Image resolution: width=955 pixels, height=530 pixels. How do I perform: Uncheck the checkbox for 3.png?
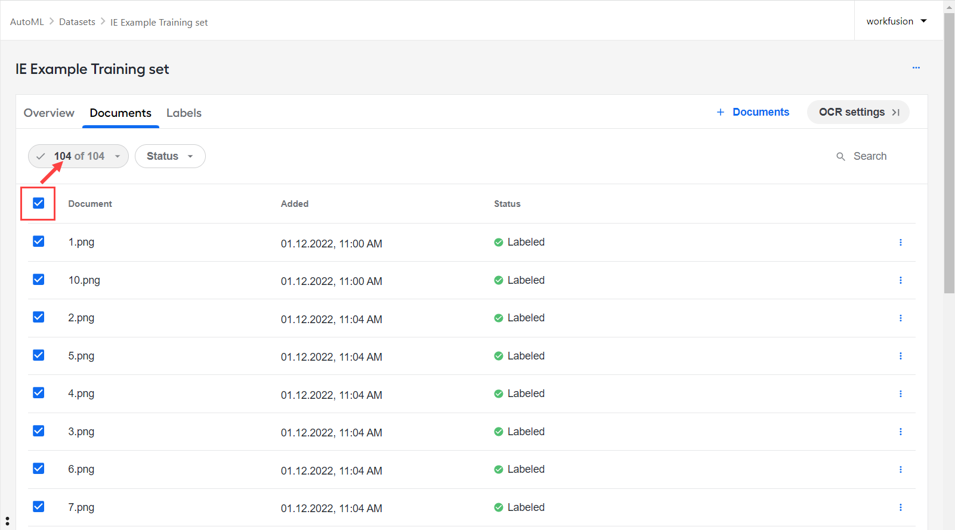point(39,431)
